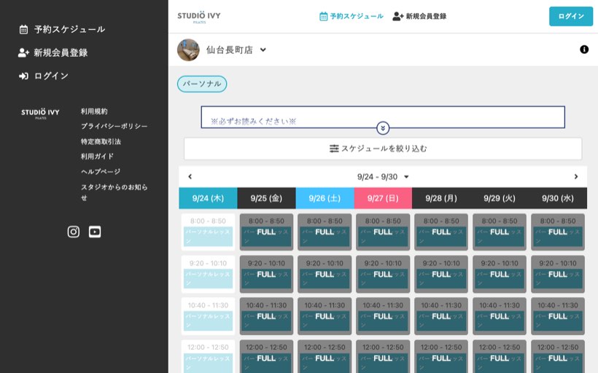The width and height of the screenshot is (598, 373).
Task: Select the 9/30 (水) day header
Action: pyautogui.click(x=558, y=198)
